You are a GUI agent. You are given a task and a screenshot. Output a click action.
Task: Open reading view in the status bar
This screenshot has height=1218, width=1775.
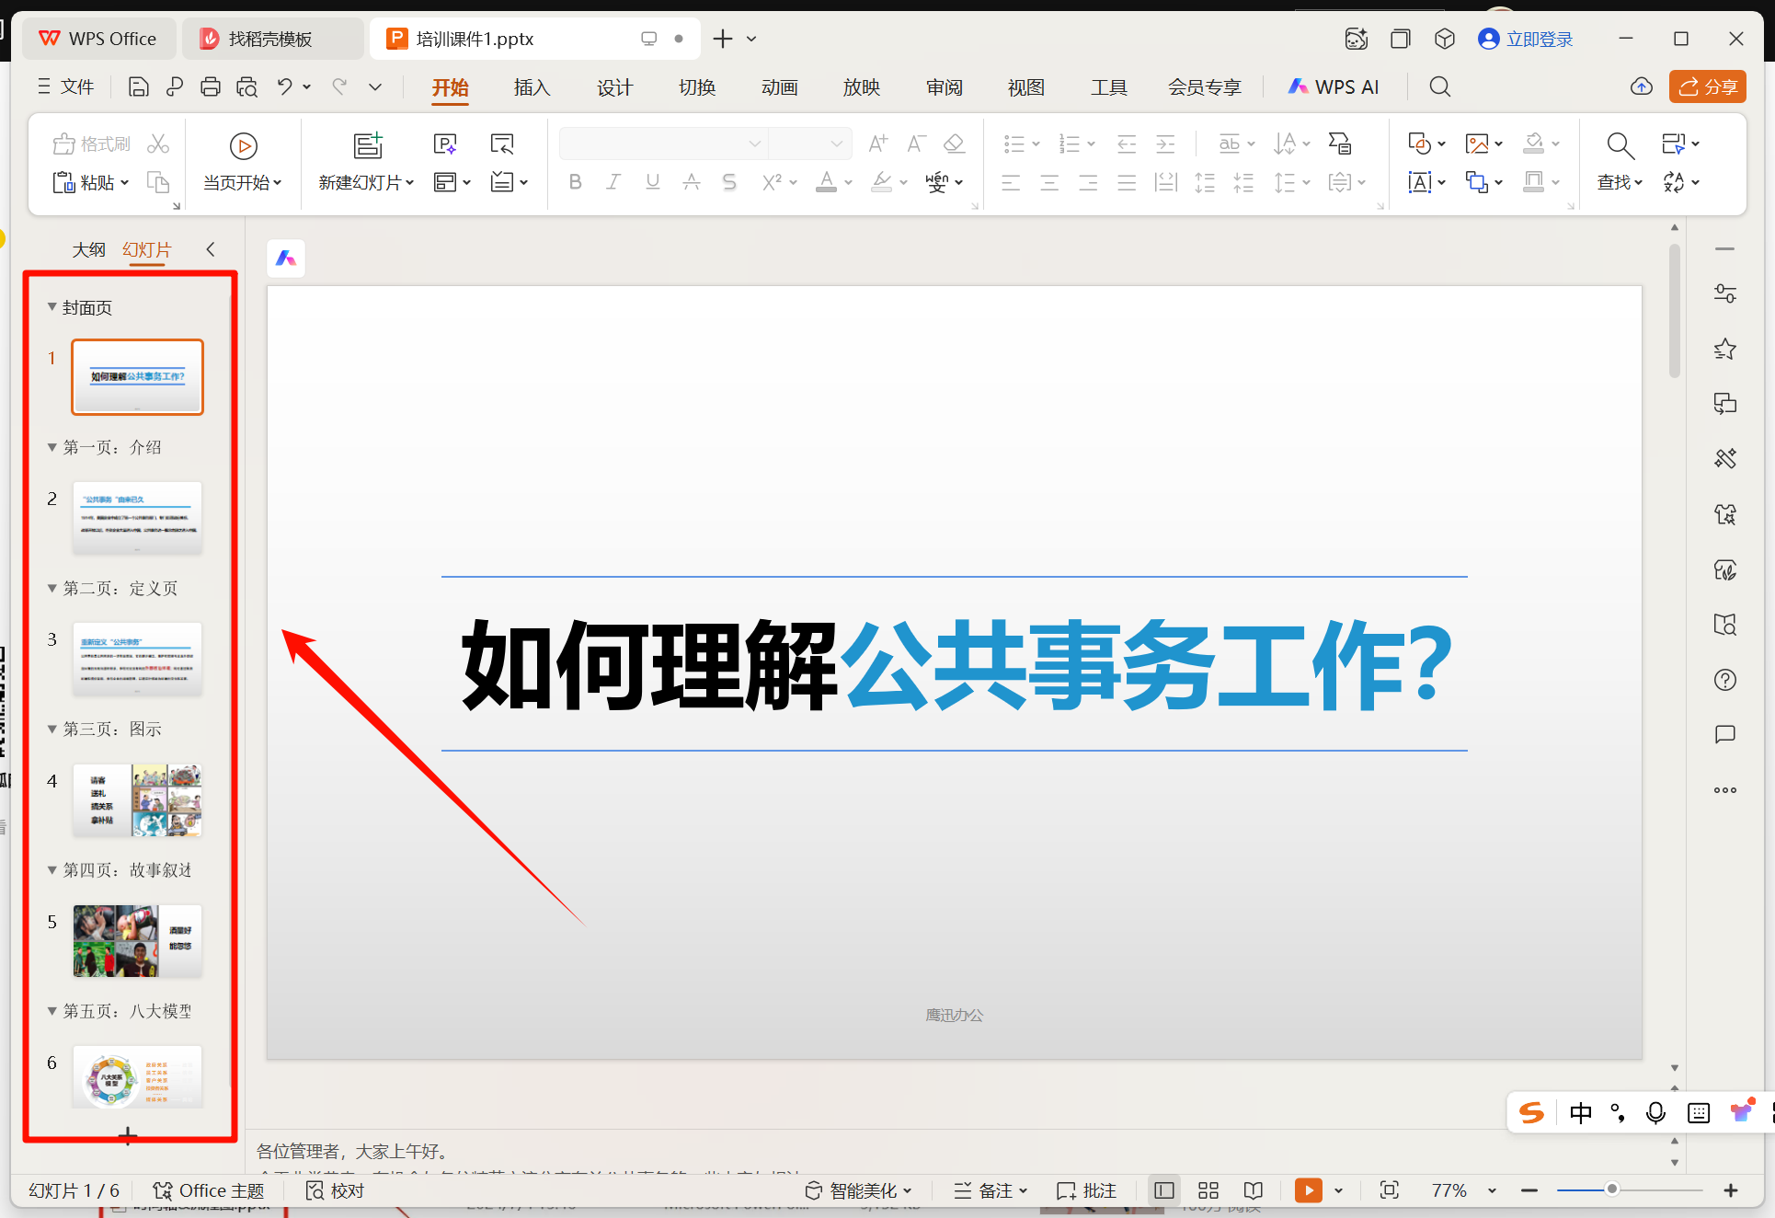click(x=1254, y=1189)
